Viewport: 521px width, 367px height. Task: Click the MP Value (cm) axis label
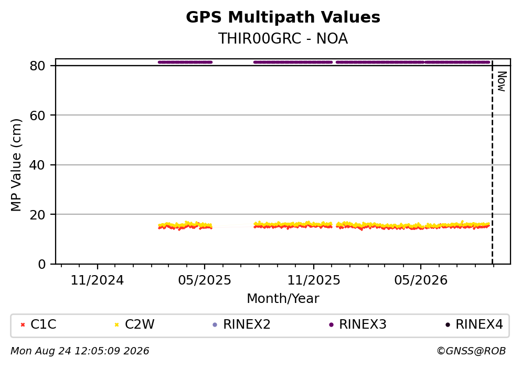[x=16, y=165]
